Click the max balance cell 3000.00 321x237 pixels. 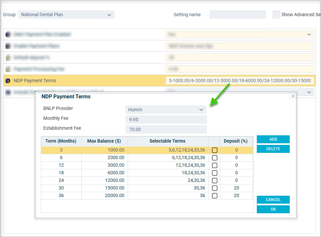104,165
